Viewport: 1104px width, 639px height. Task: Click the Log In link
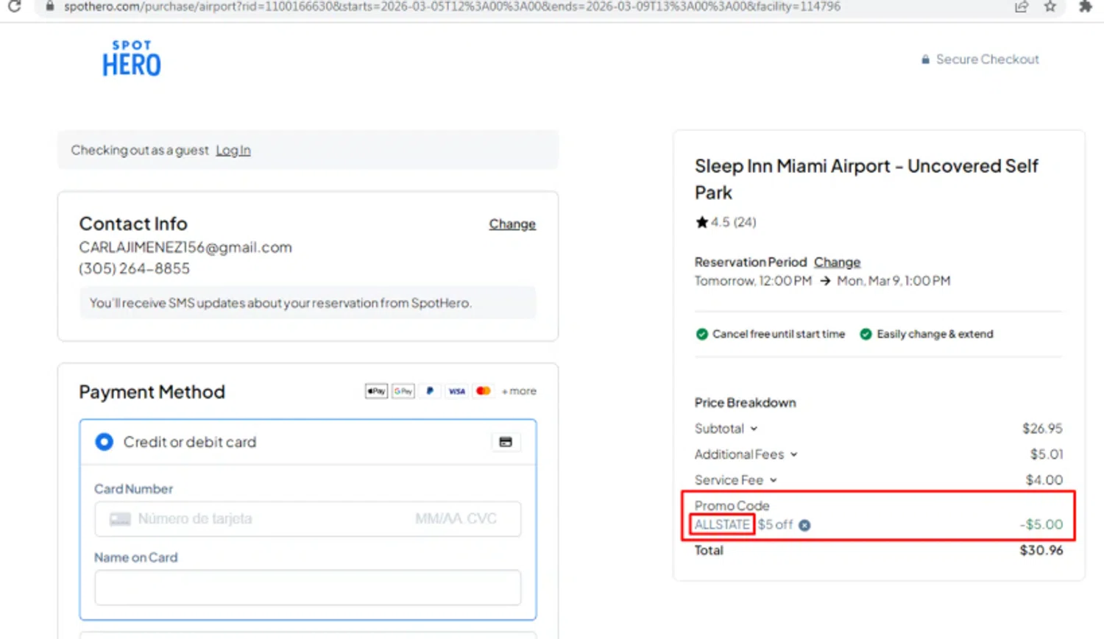point(233,150)
